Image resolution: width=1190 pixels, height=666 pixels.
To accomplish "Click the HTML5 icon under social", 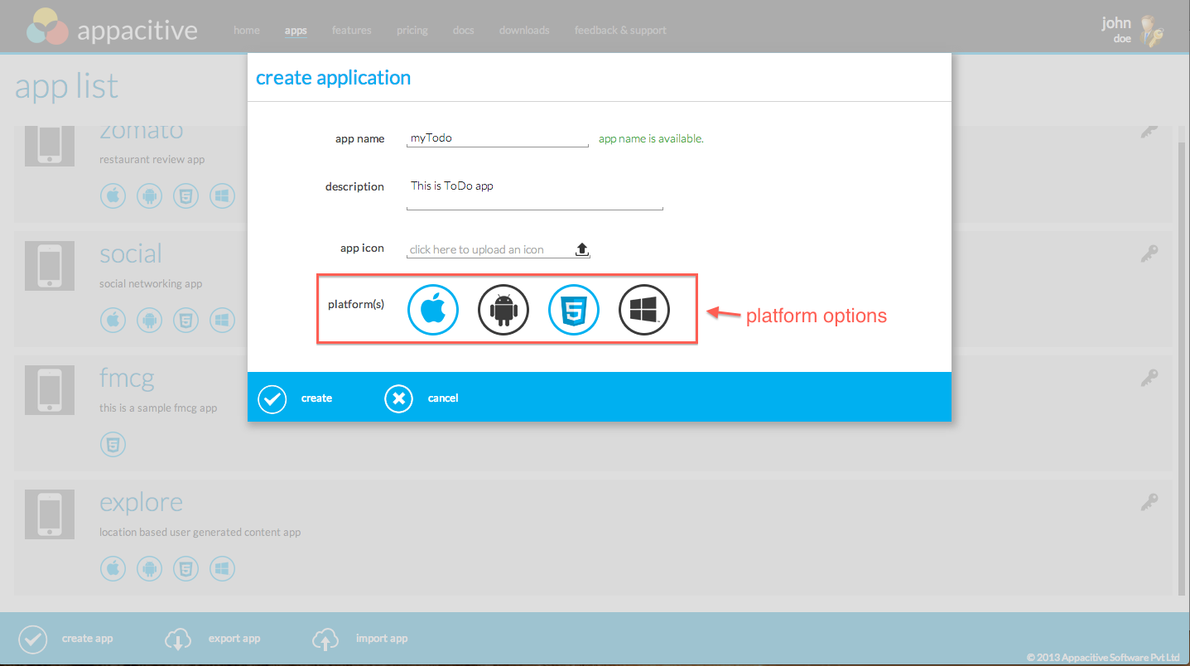I will pyautogui.click(x=185, y=320).
